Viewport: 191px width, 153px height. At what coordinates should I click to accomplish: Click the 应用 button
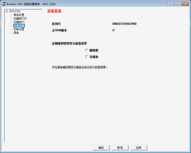tap(139, 147)
